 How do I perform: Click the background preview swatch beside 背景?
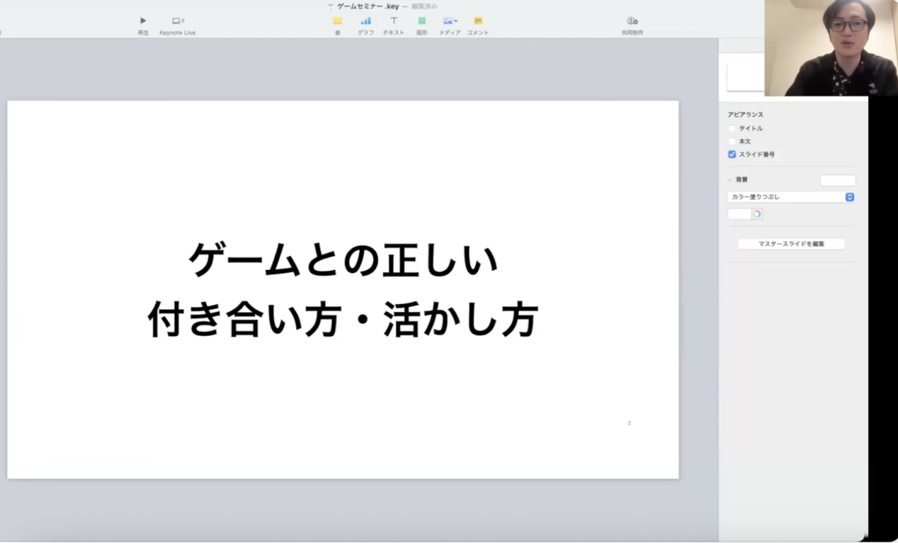tap(838, 180)
